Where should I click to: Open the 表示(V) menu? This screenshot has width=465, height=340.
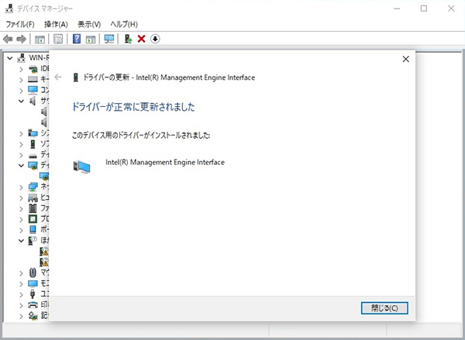coord(89,24)
